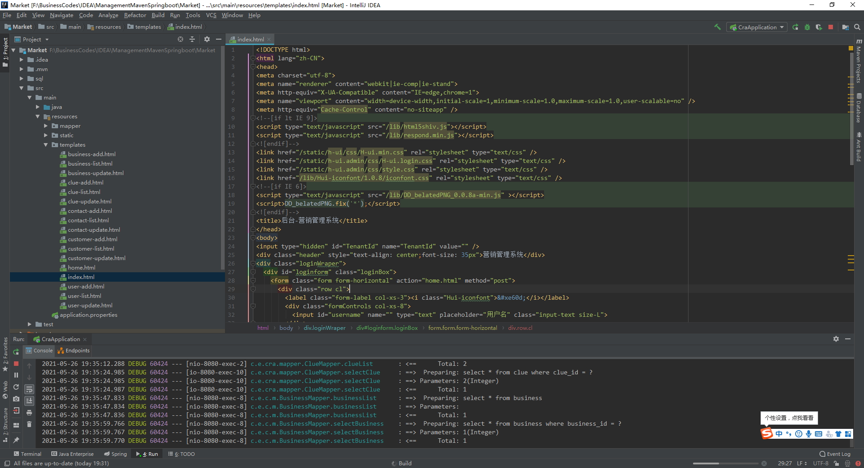The height and width of the screenshot is (468, 864).
Task: Cancel the Build background task
Action: pos(764,463)
